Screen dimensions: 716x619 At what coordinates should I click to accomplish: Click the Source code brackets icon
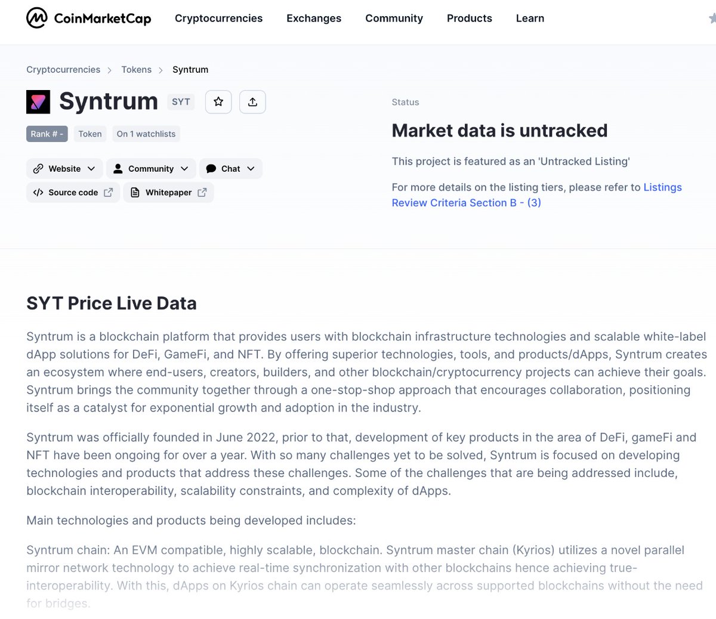click(x=38, y=193)
